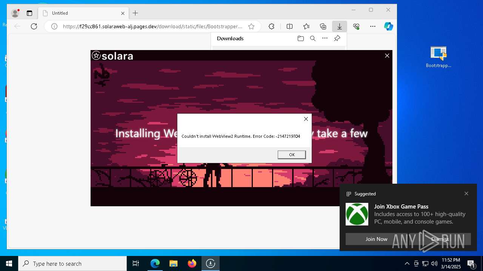
Task: Toggle the Downloads toolbar button
Action: tap(340, 26)
